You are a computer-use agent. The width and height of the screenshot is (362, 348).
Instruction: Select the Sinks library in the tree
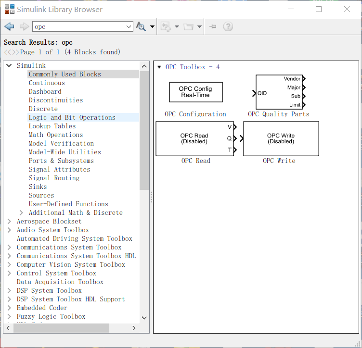tap(38, 186)
